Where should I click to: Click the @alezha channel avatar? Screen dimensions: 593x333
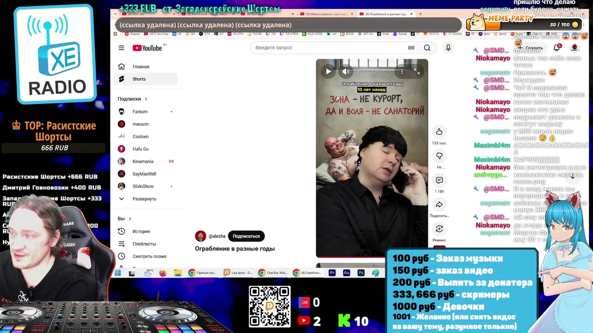(x=200, y=236)
